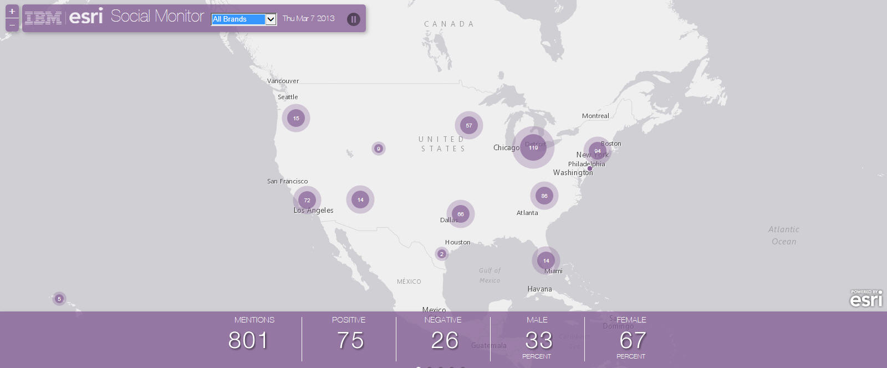The width and height of the screenshot is (887, 368).
Task: Click the Chicago map label
Action: 507,147
